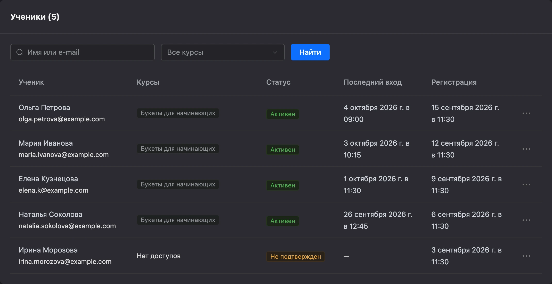
Task: Click Активен status badge of Ольга Петрова
Action: pos(283,114)
